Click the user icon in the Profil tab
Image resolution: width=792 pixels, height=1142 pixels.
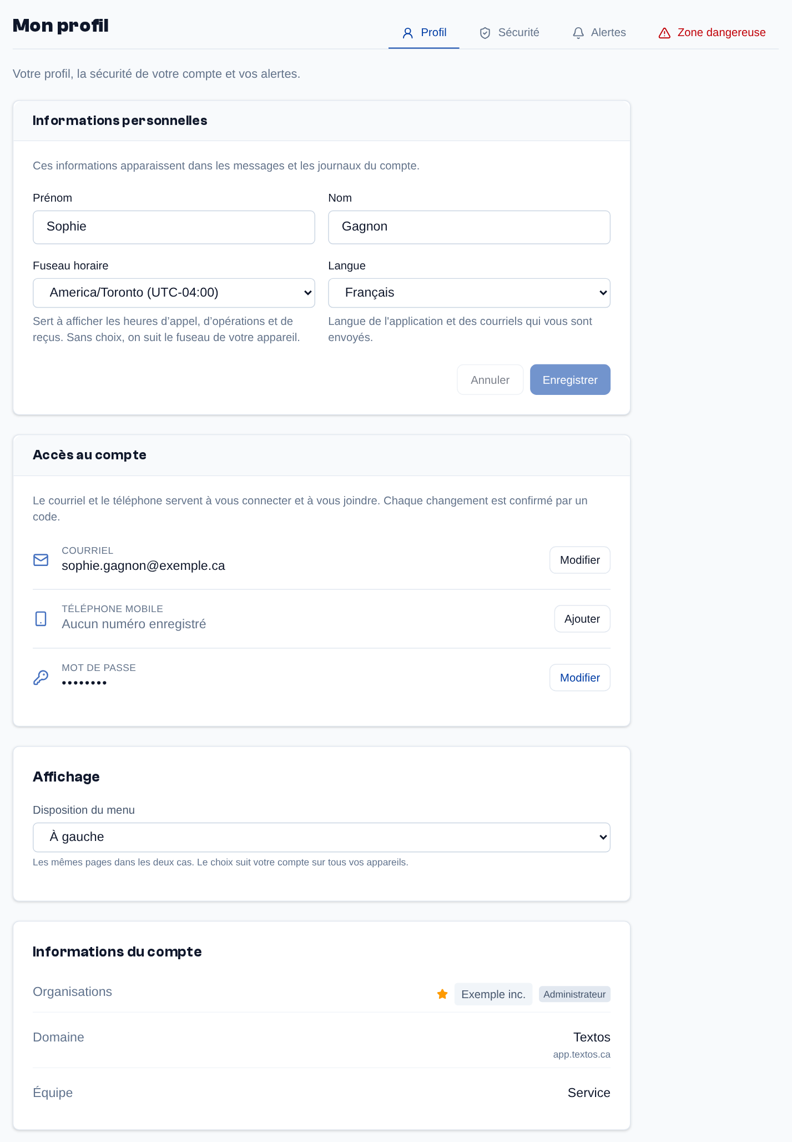tap(408, 33)
